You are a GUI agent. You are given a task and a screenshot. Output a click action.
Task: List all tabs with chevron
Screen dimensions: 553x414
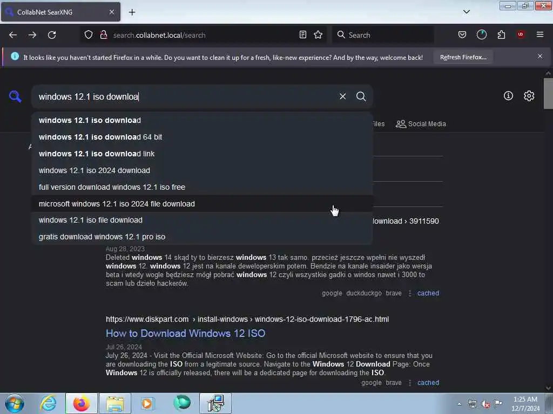click(466, 12)
